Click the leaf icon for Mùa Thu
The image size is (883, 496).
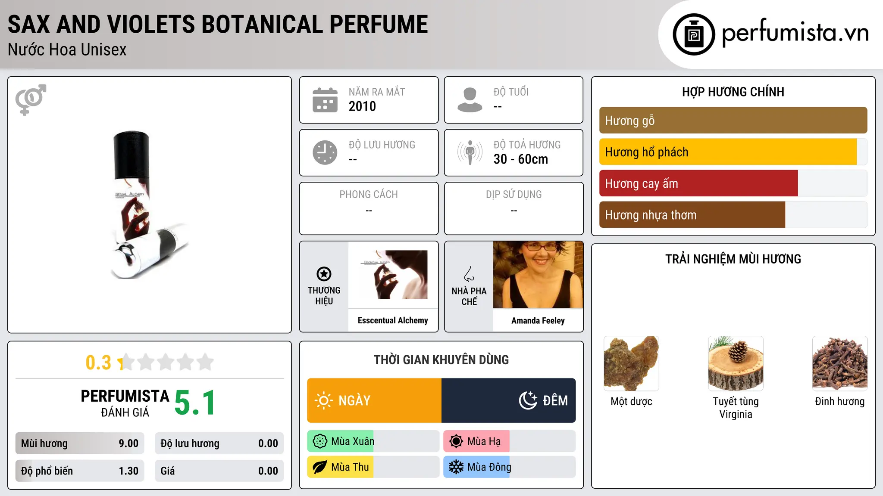pyautogui.click(x=320, y=467)
